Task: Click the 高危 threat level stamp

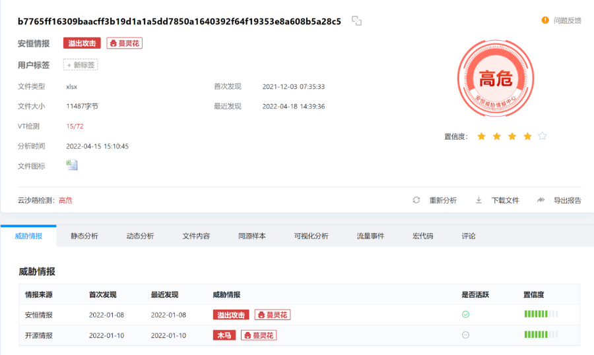Action: 495,79
